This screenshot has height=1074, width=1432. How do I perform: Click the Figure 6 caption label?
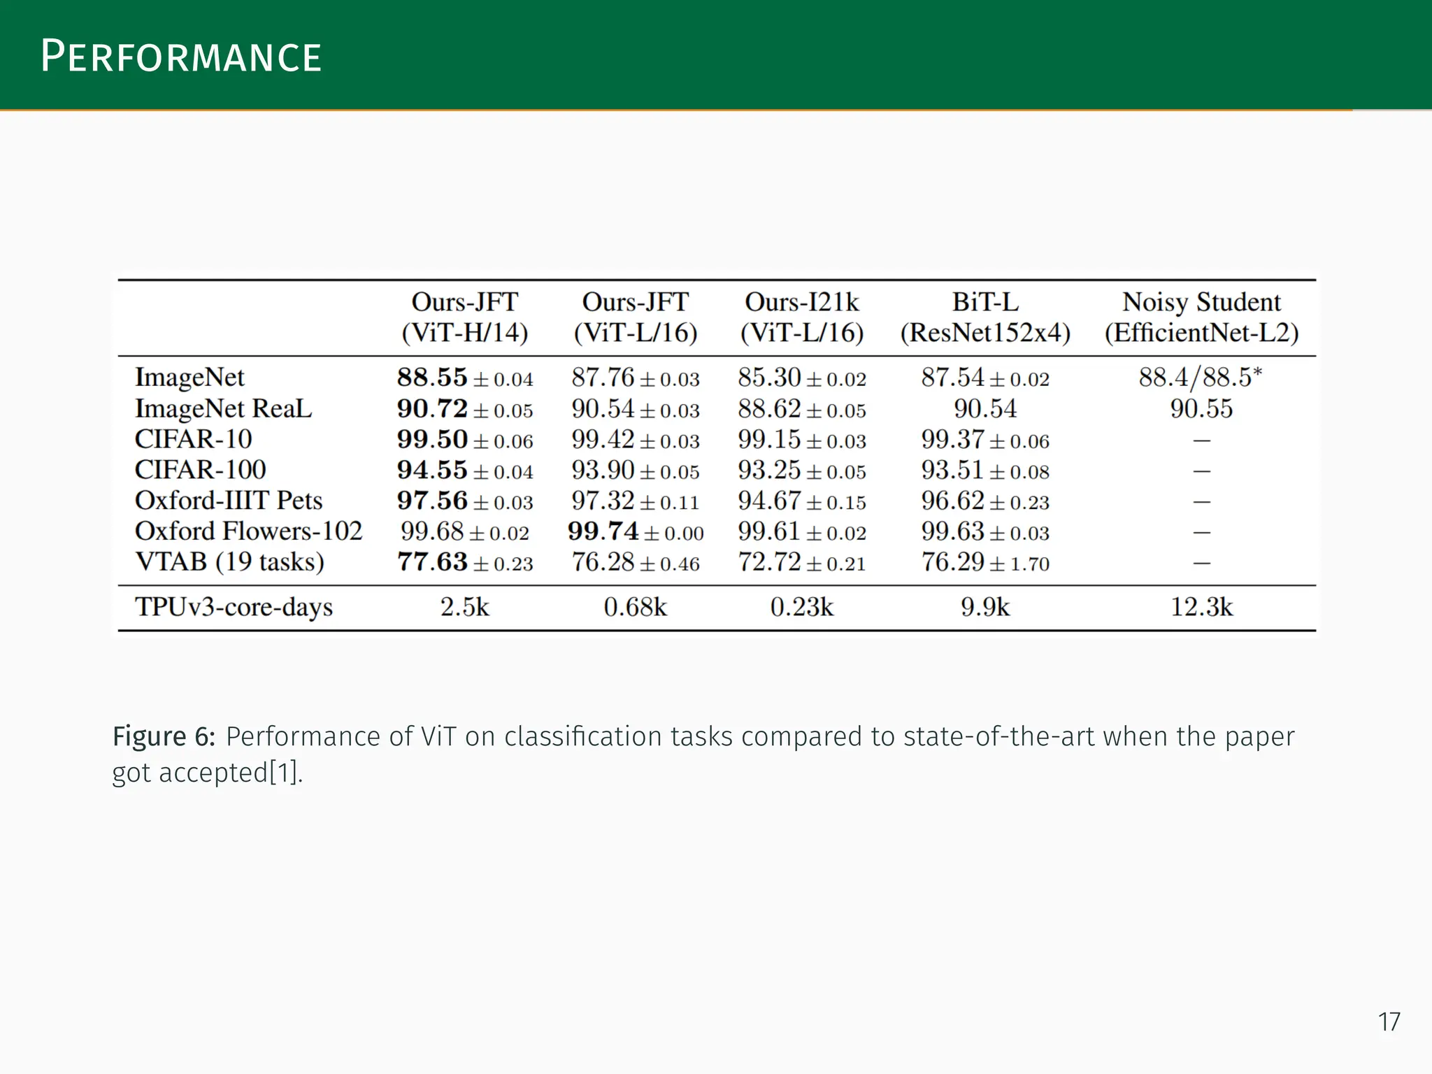(x=164, y=736)
